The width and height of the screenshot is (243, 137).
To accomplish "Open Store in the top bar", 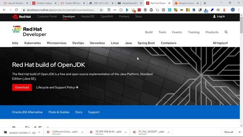I will coord(138,16).
